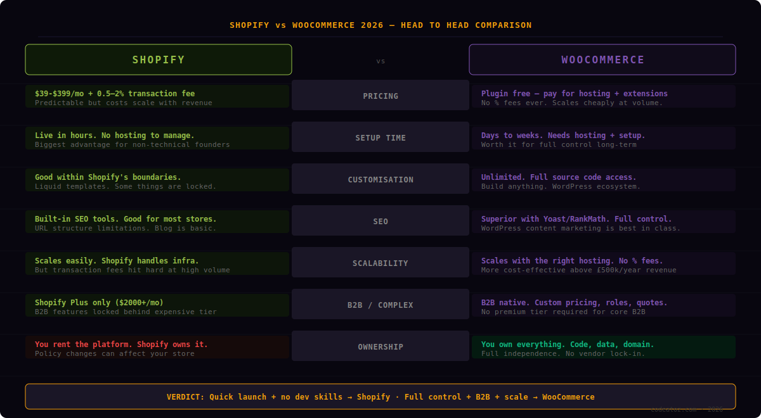Click 'But transaction fees hit hard at high volume'
The width and height of the screenshot is (761, 418).
[x=133, y=270]
